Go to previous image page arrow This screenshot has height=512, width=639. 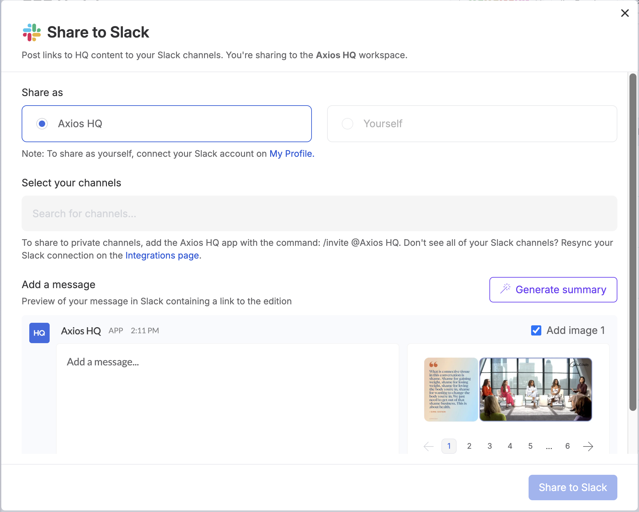pos(429,446)
